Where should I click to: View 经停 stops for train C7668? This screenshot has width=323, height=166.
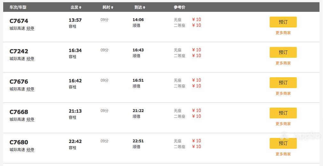tap(30, 119)
